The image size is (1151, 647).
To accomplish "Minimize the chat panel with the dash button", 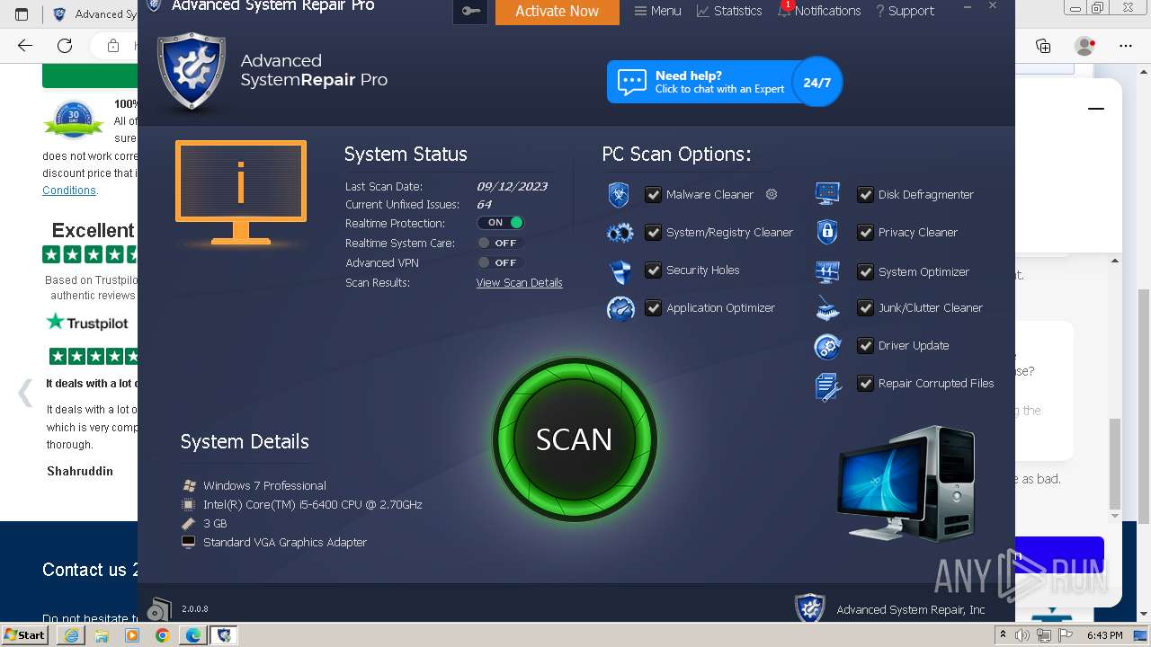I will point(1096,108).
